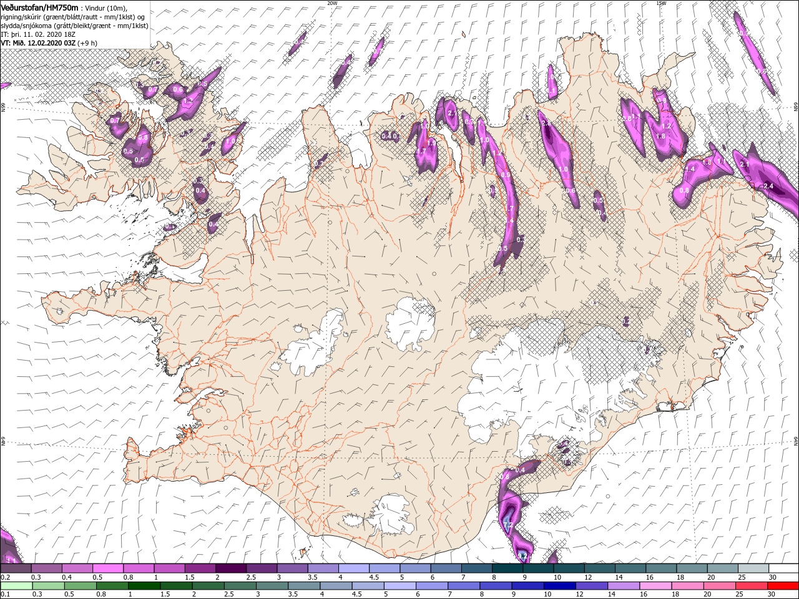Select the 2–2.5 green swatch in the lower legend
Screen dimensions: 799x599
tap(207, 586)
